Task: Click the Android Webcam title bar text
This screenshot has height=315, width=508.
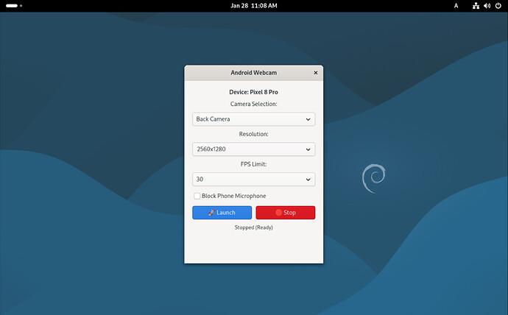Action: click(x=254, y=73)
